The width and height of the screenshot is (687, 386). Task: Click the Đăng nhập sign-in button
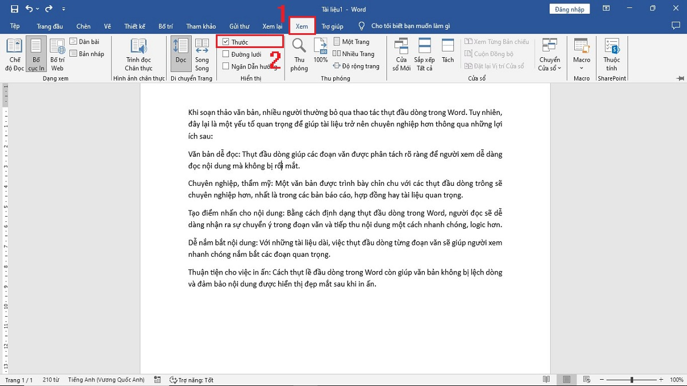point(570,9)
